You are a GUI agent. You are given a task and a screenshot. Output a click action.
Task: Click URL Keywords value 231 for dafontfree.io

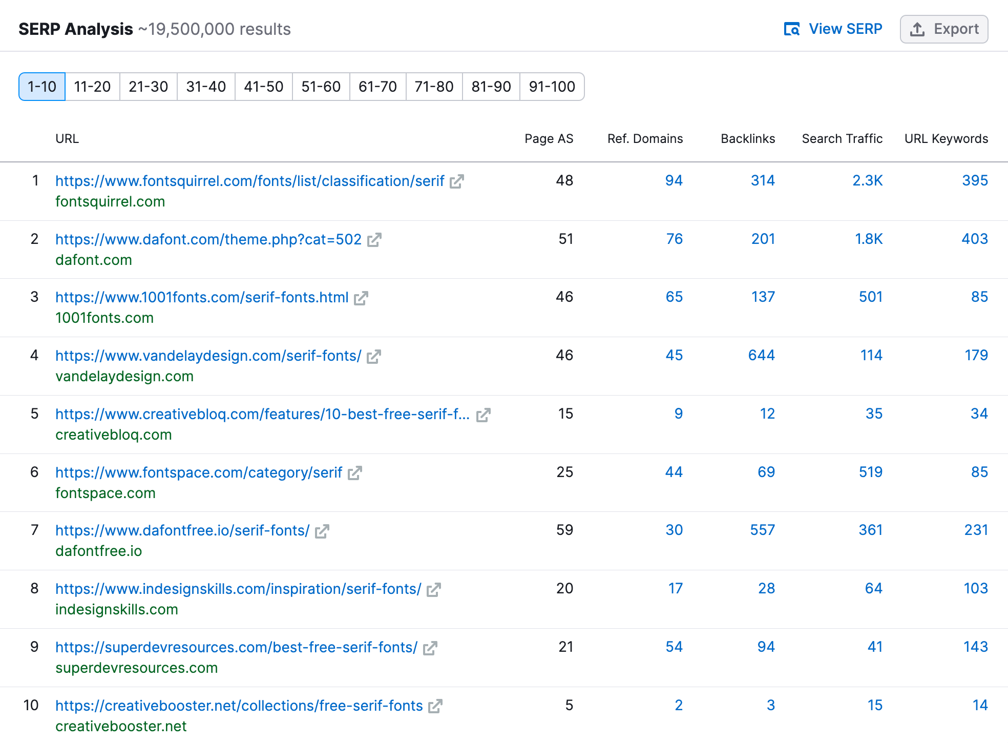pyautogui.click(x=976, y=530)
